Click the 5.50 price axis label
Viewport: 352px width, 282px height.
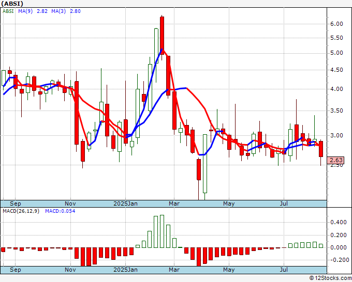click(x=337, y=38)
